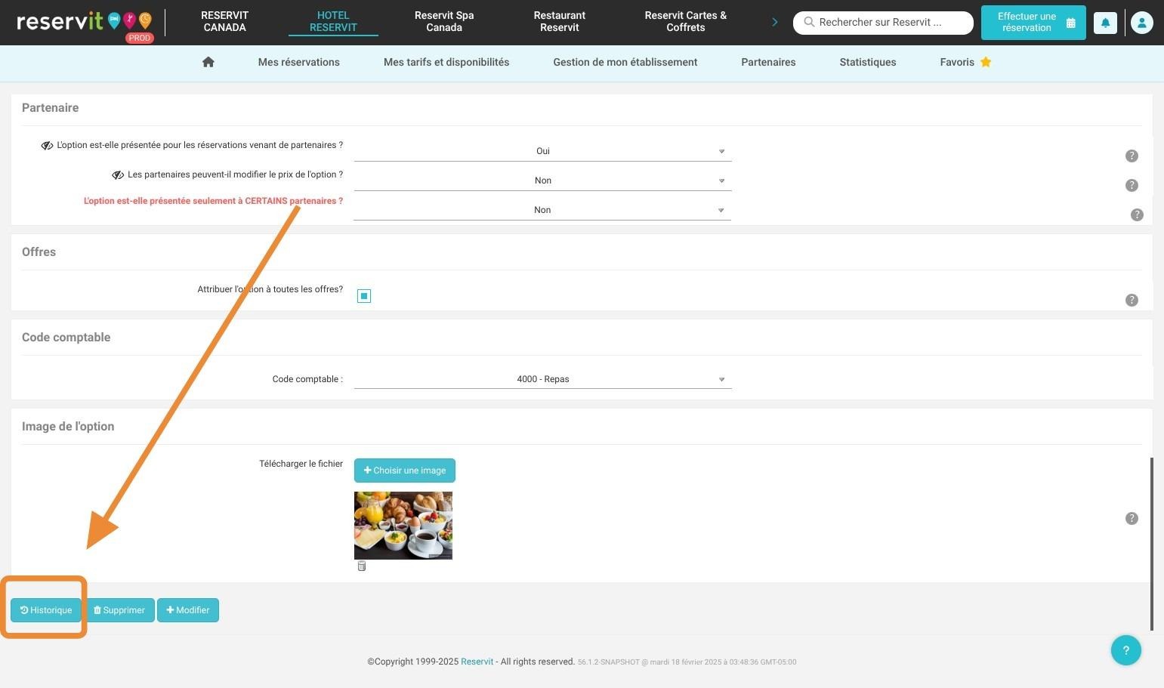Open help for Attribuer à toutes les offres

(x=1132, y=300)
